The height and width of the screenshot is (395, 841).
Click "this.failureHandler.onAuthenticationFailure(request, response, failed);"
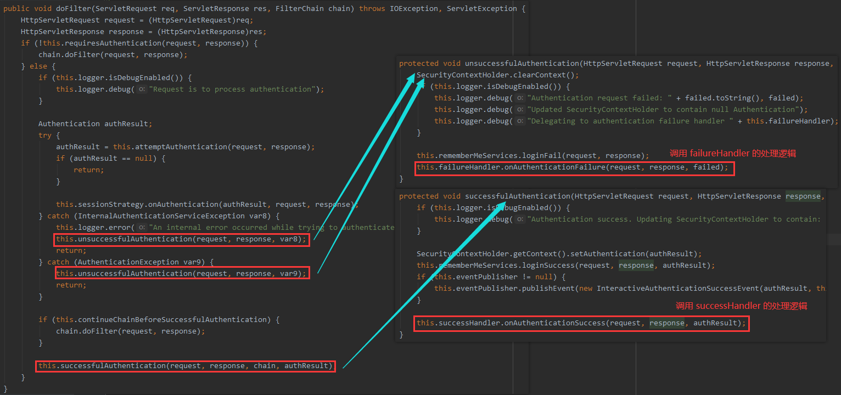(573, 167)
